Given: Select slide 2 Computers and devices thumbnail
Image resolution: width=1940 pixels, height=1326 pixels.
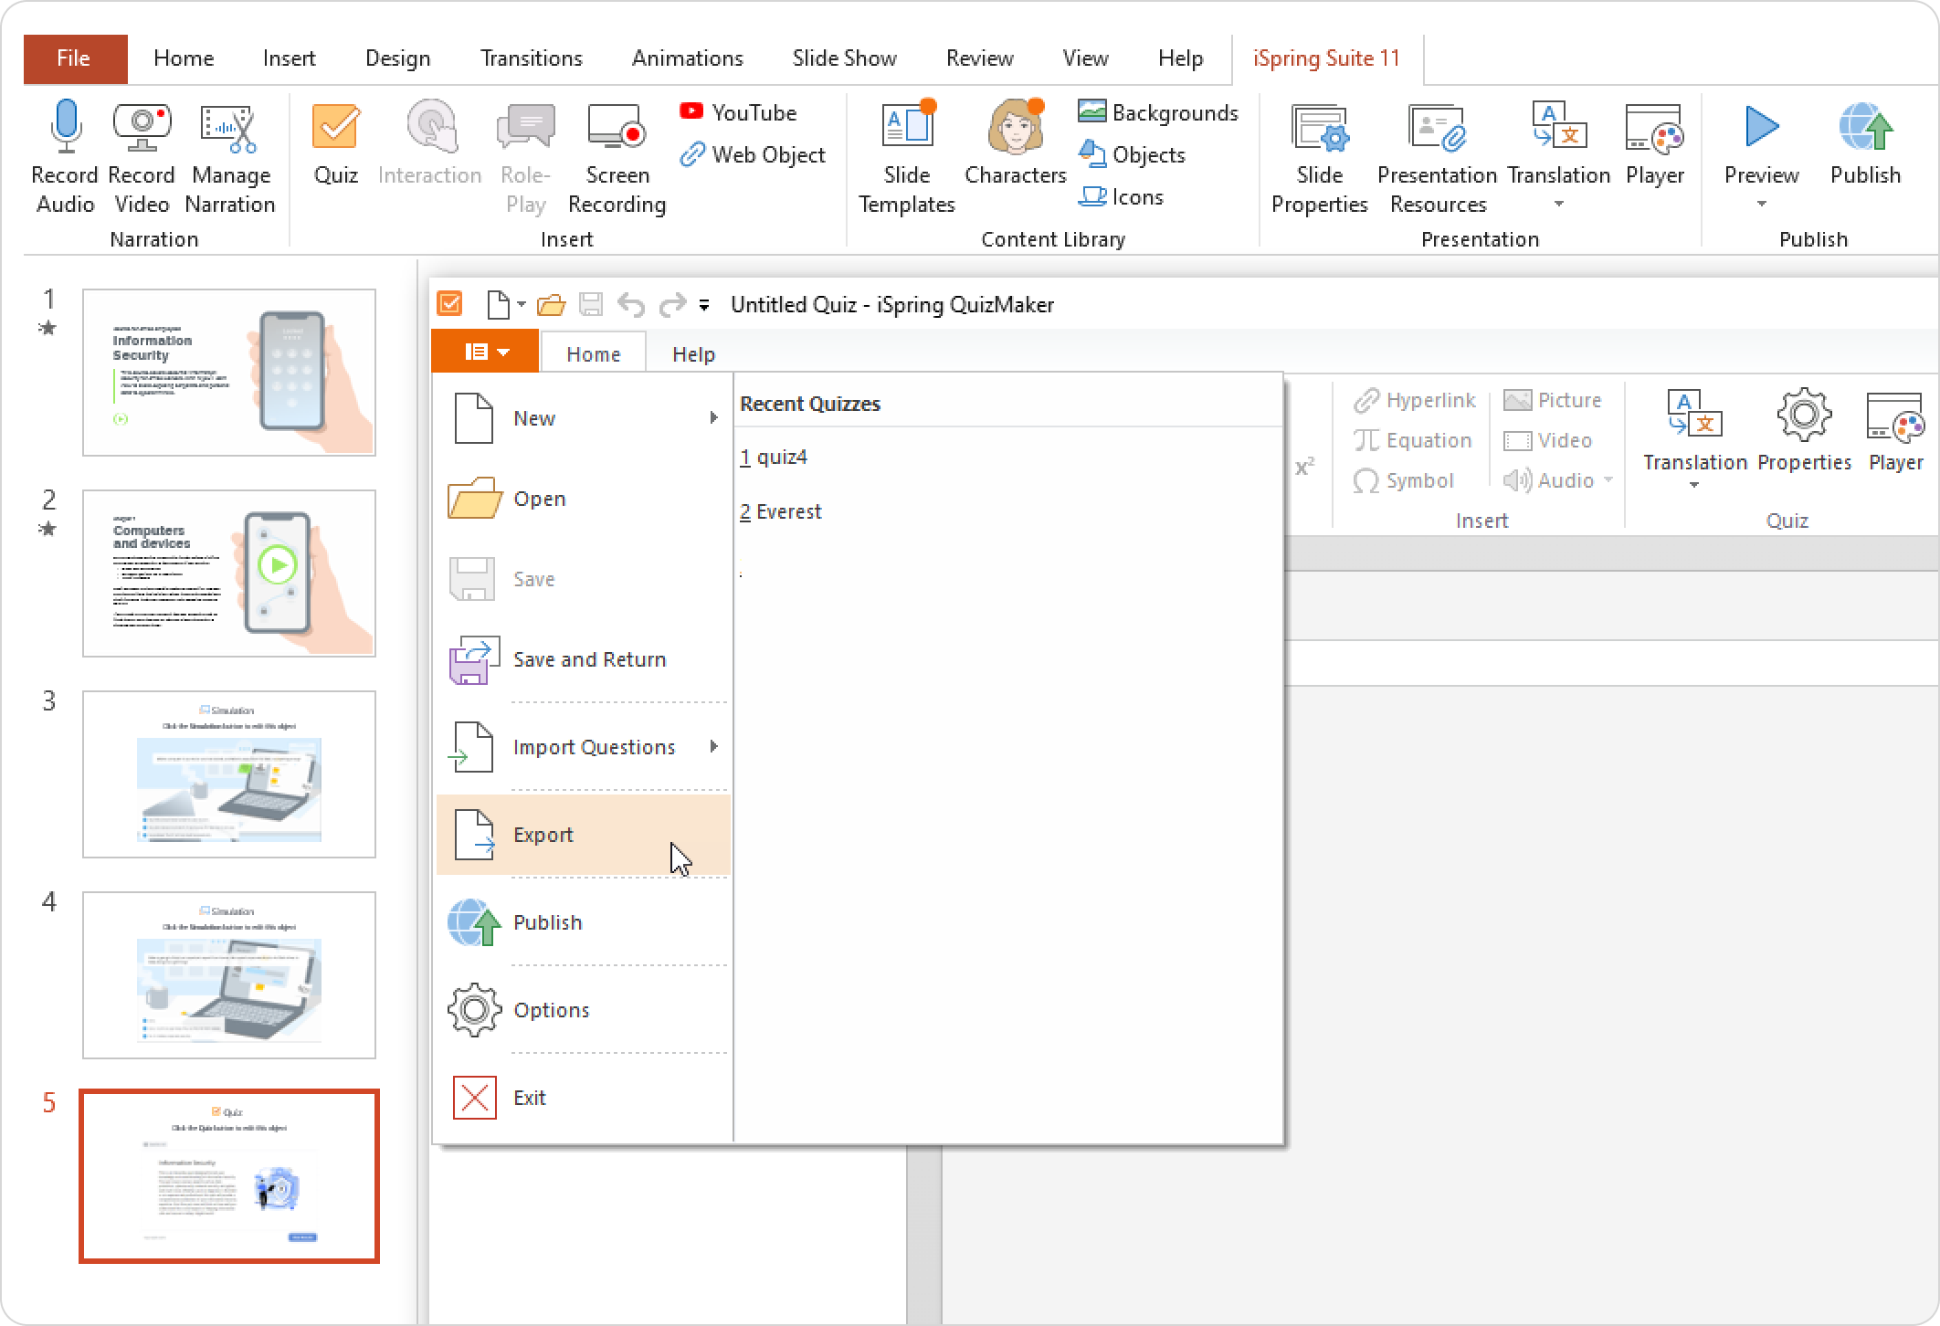Looking at the screenshot, I should click(x=228, y=574).
